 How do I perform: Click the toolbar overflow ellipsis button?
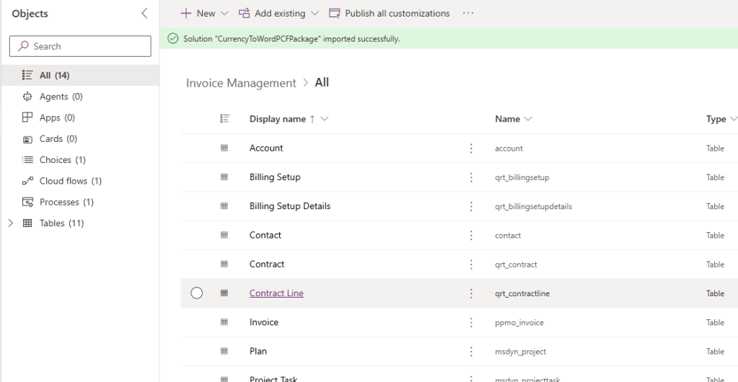tap(468, 14)
